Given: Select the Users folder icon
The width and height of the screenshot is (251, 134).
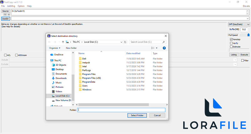Looking at the screenshot, I should (80, 86).
